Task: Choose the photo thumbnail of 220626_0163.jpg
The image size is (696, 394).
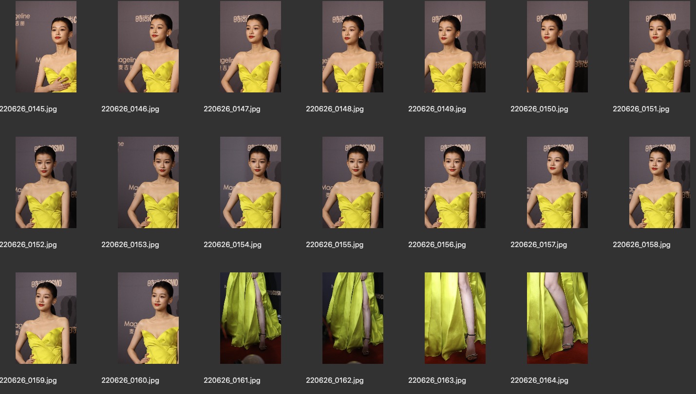Action: point(455,318)
